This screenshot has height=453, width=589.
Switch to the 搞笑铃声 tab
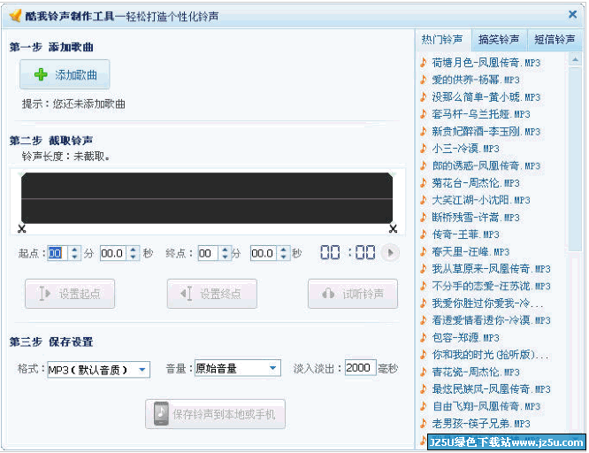tap(499, 40)
